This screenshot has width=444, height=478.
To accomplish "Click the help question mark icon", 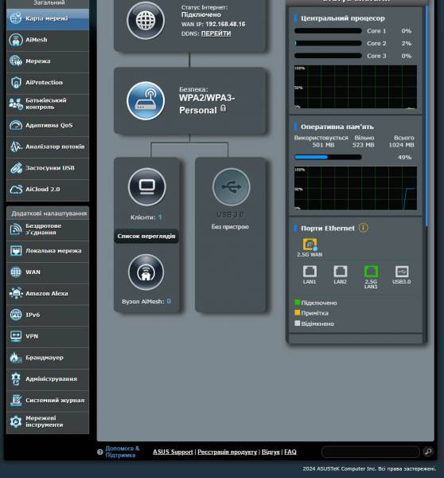I will [100, 452].
